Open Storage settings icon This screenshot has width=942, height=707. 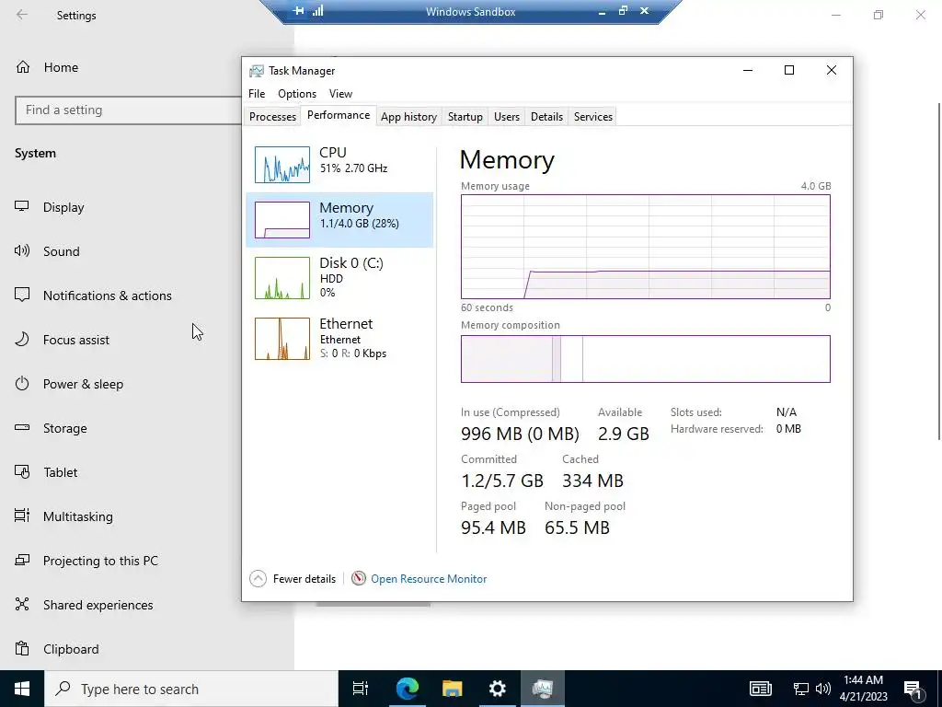pyautogui.click(x=22, y=427)
